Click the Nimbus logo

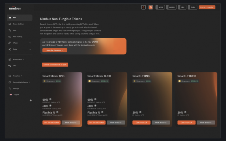coord(15,8)
